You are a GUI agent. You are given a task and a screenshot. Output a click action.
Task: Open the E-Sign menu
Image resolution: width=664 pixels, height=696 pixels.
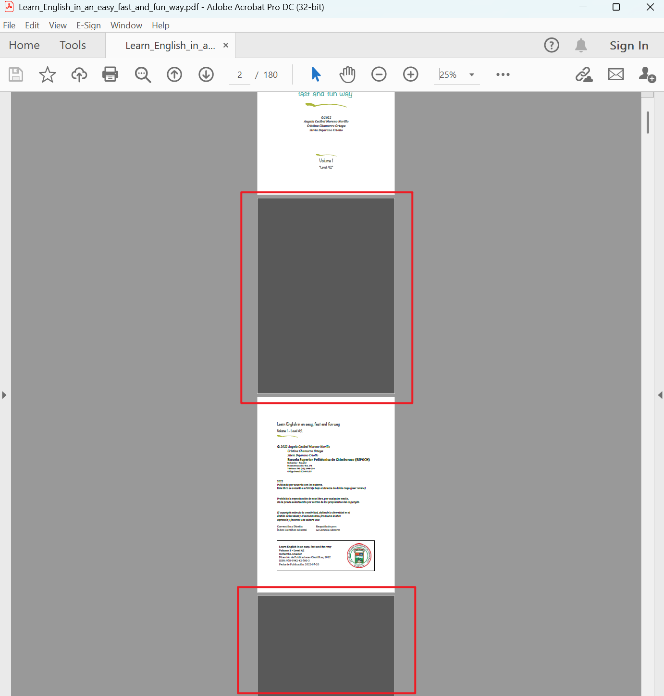pyautogui.click(x=88, y=25)
